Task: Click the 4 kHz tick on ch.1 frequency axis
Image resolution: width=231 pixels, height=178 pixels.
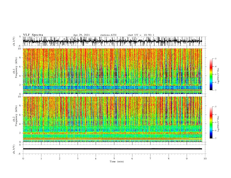Action: [x=20, y=76]
